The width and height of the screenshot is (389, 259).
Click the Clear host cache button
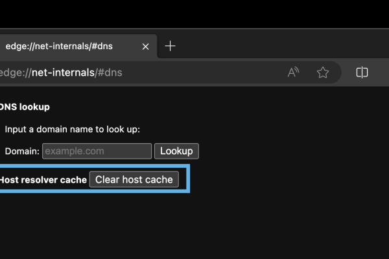(x=134, y=179)
